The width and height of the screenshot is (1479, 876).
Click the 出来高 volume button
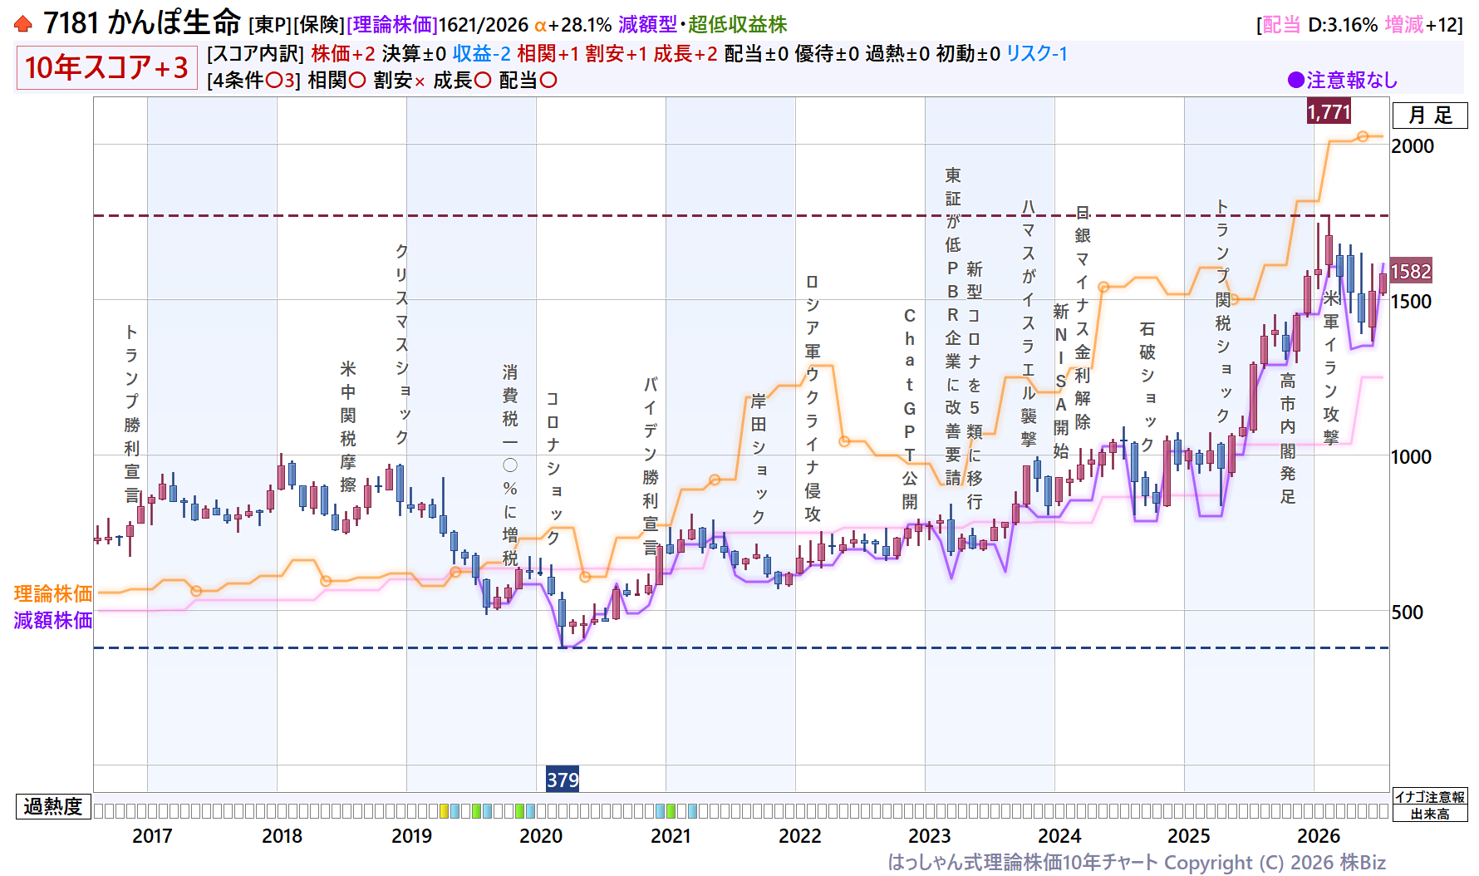1430,814
